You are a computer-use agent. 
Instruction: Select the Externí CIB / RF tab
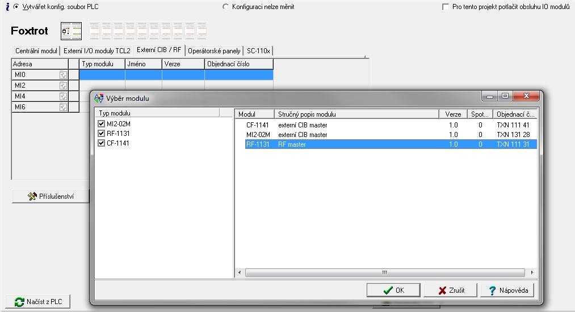tap(159, 50)
